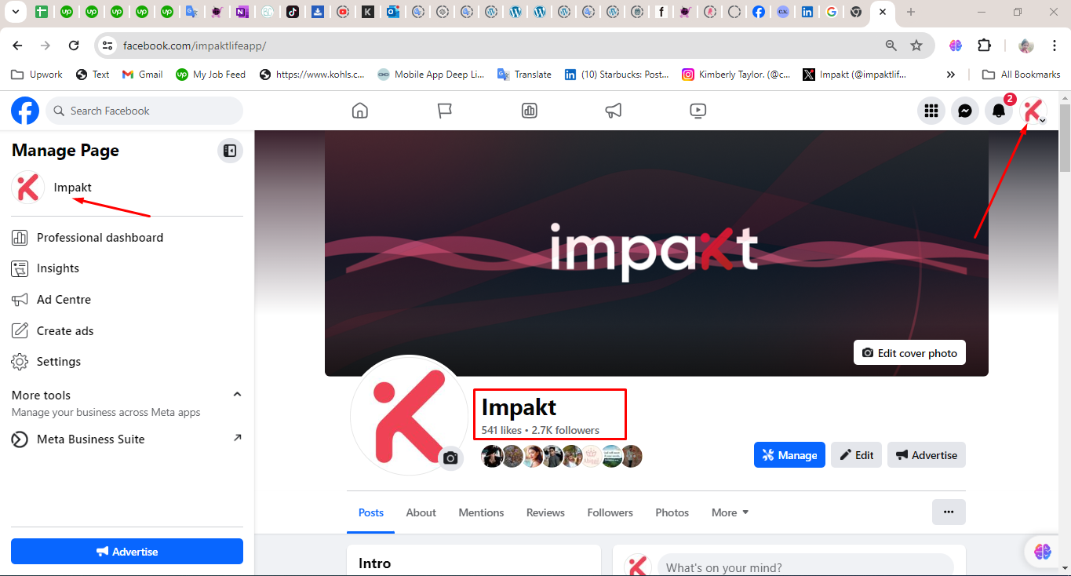
Task: Click the brain extension floating icon
Action: 1042,552
